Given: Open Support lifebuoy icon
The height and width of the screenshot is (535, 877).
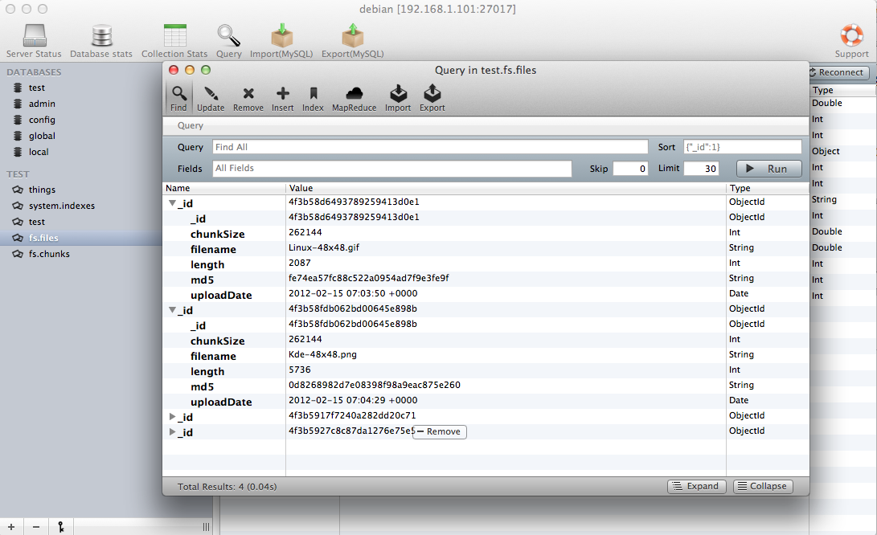Looking at the screenshot, I should click(x=851, y=36).
